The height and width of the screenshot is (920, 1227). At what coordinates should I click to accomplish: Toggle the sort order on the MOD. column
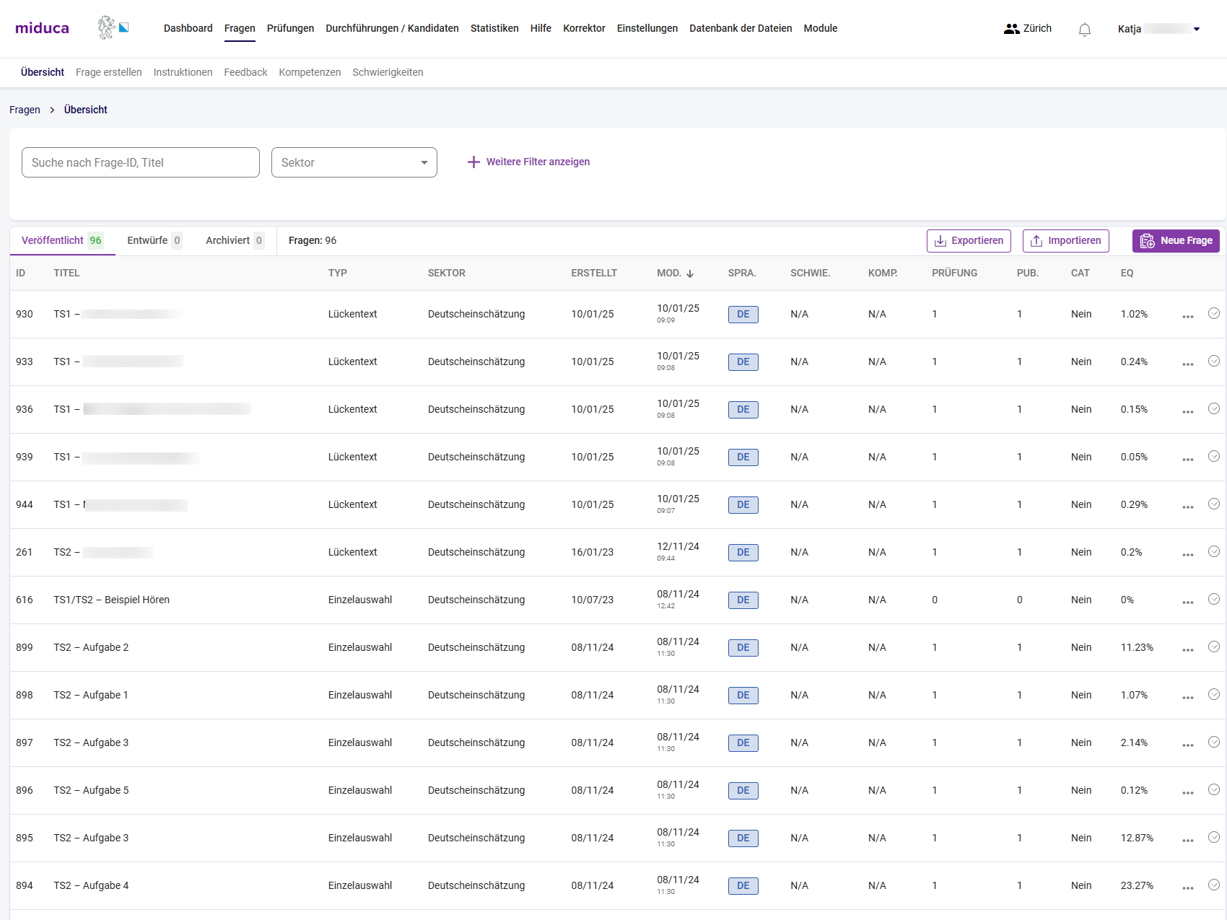click(690, 273)
